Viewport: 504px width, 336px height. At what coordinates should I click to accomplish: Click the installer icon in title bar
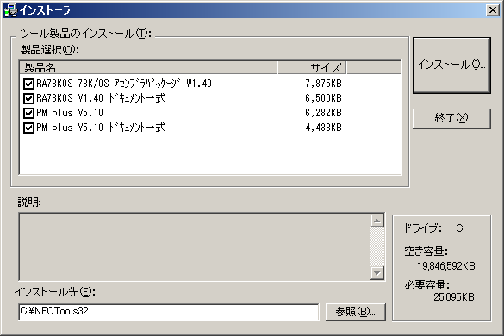pyautogui.click(x=10, y=10)
